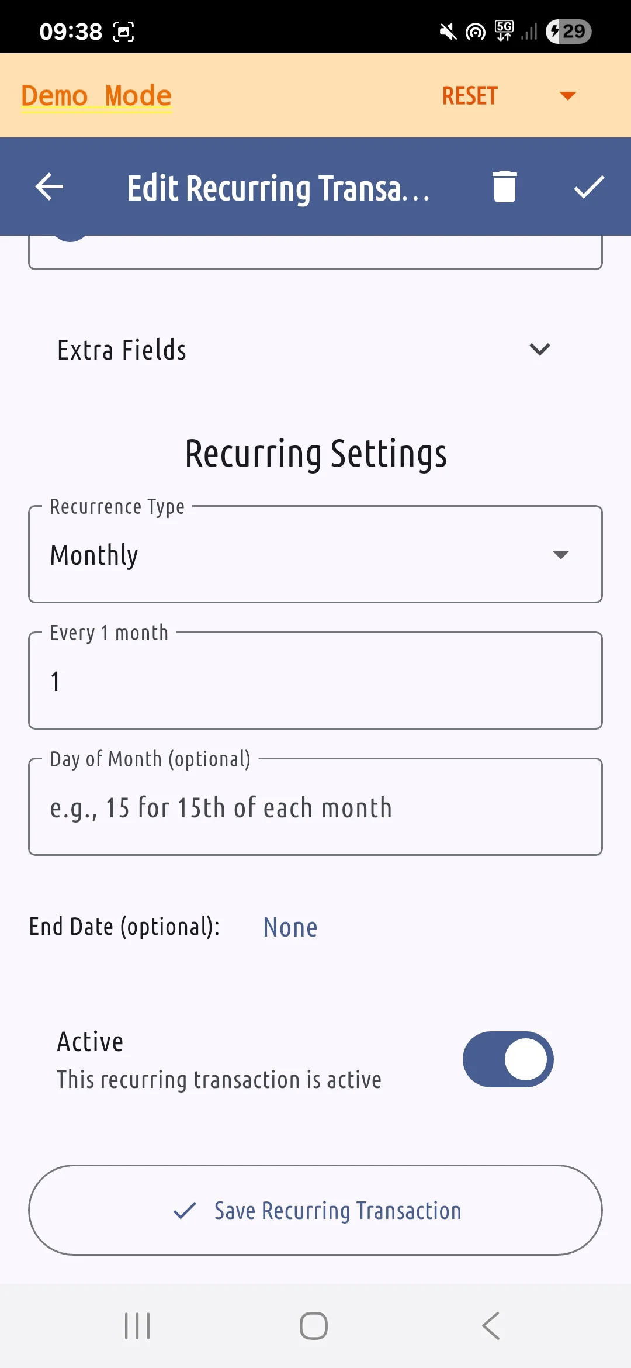Confirm edits with the header checkmark
The image size is (631, 1368).
click(589, 187)
